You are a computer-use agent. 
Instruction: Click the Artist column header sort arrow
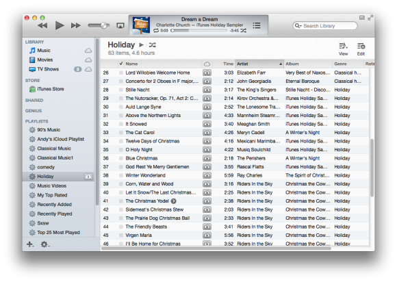click(x=281, y=64)
